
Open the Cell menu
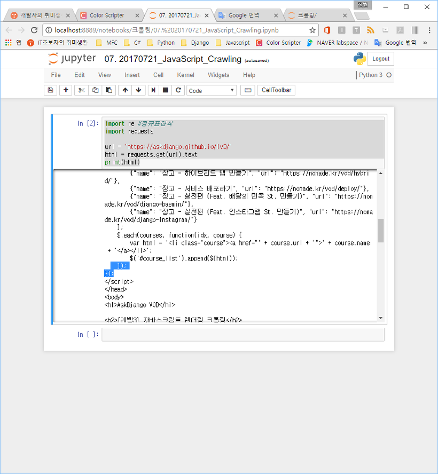click(x=158, y=75)
